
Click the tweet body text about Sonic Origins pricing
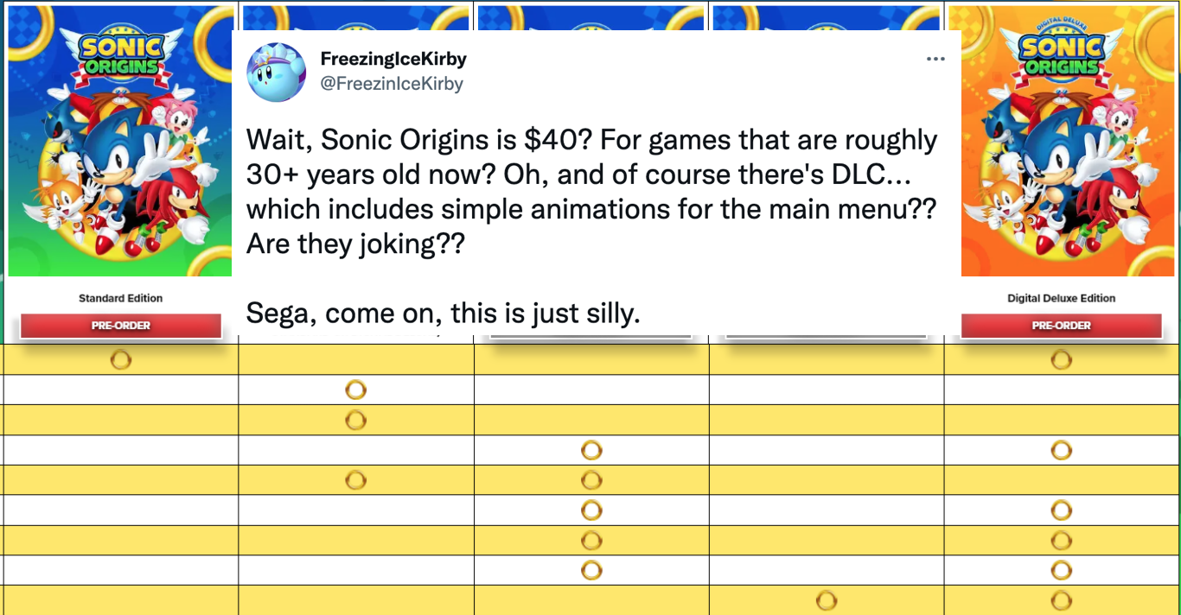pos(591,191)
